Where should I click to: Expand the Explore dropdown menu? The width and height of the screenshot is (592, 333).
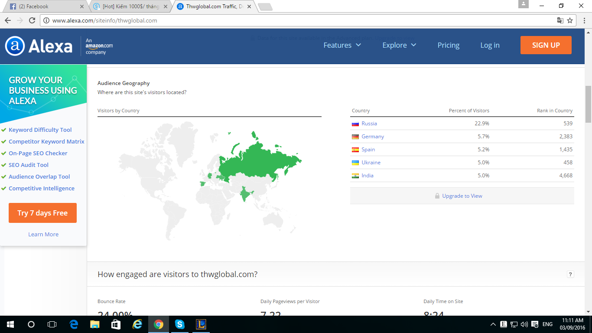(399, 45)
